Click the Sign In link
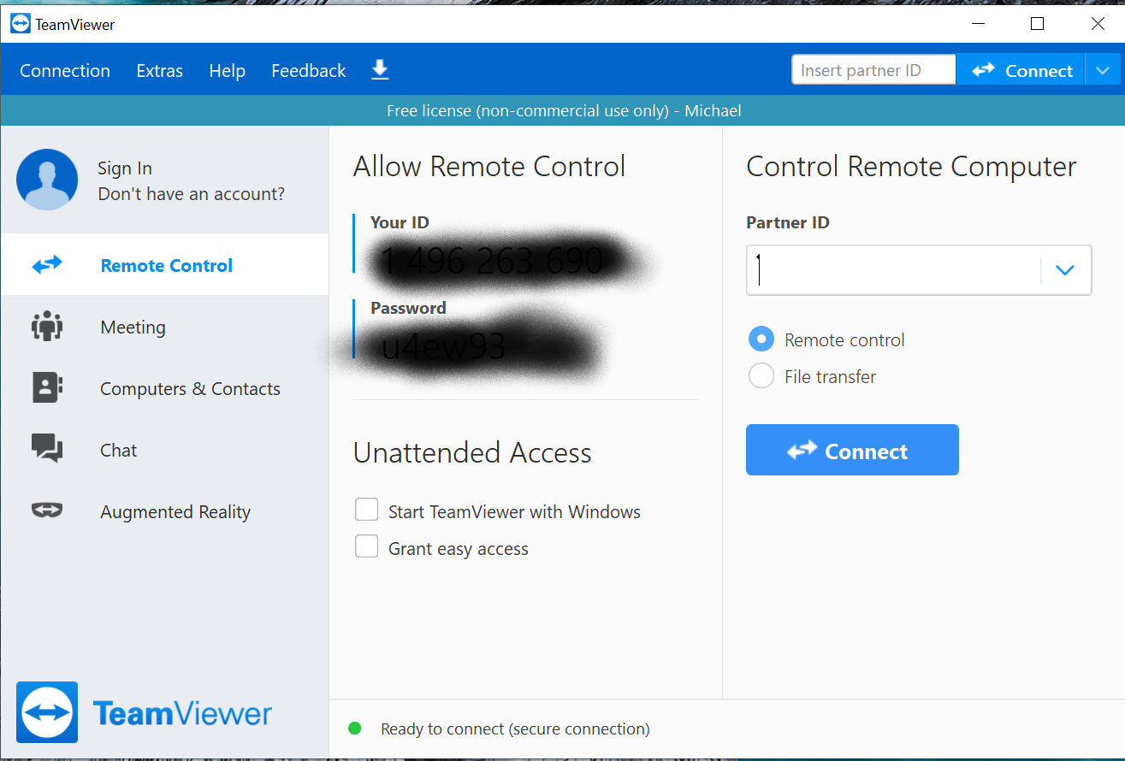The image size is (1125, 761). 125,168
